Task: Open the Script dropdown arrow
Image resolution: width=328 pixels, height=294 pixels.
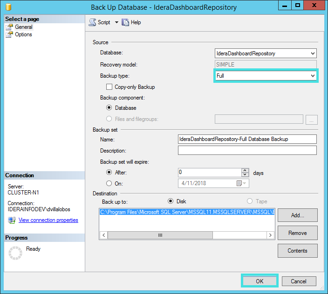Action: [x=116, y=22]
